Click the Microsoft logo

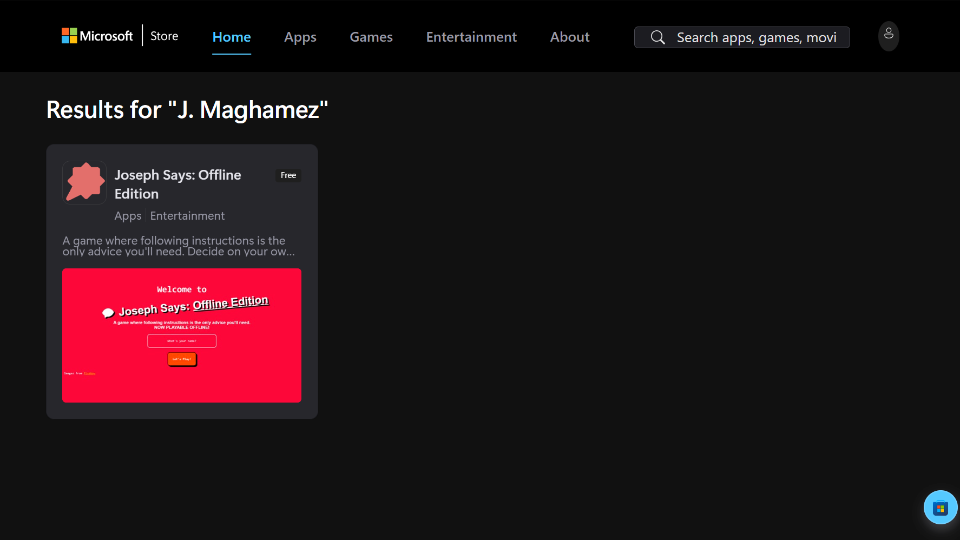tap(97, 36)
